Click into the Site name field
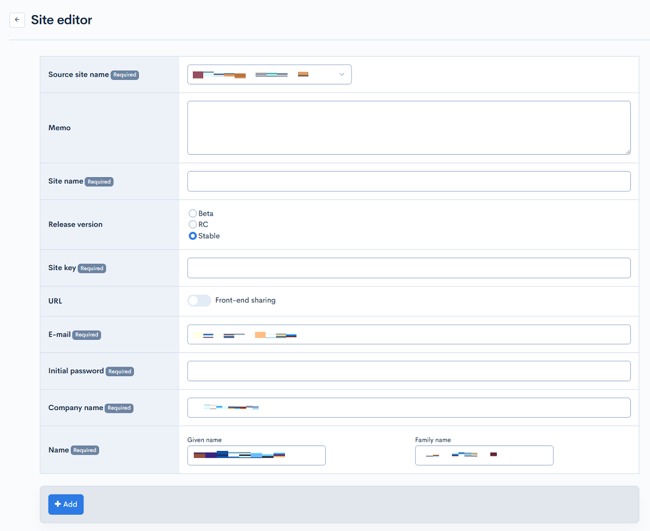This screenshot has width=650, height=531. point(409,181)
